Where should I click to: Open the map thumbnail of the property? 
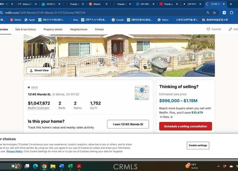(x=142, y=93)
